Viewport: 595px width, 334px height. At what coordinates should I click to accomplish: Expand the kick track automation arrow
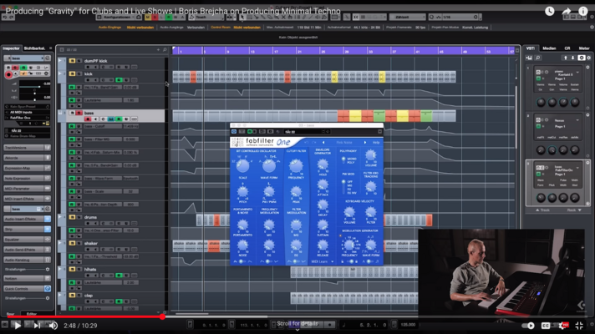60,74
